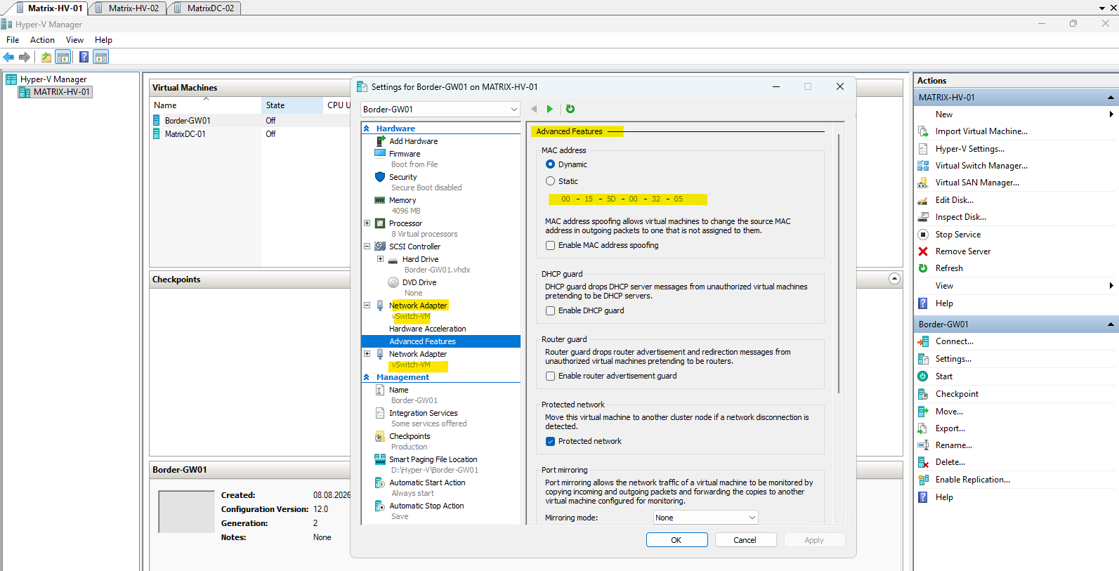Click the Up one level folder icon
The image size is (1119, 571).
[46, 58]
